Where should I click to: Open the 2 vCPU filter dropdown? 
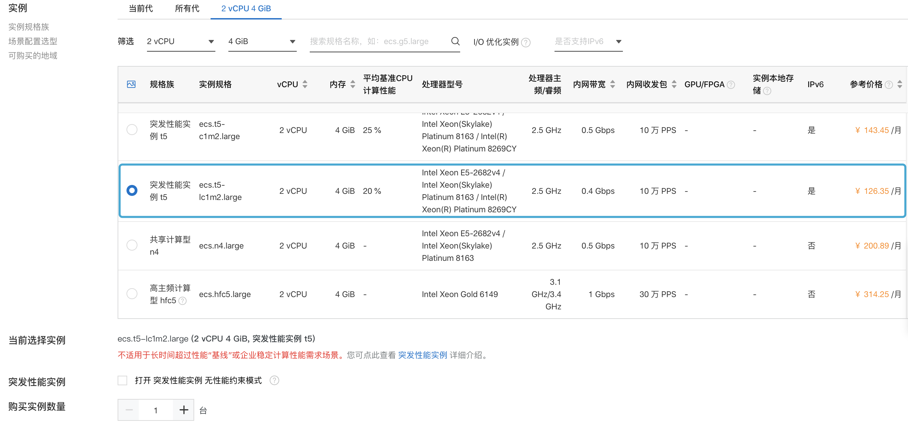[181, 42]
